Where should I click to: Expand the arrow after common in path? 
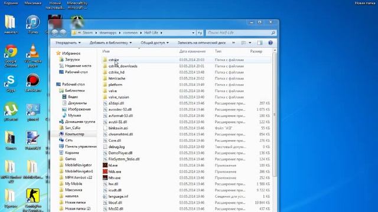point(141,33)
